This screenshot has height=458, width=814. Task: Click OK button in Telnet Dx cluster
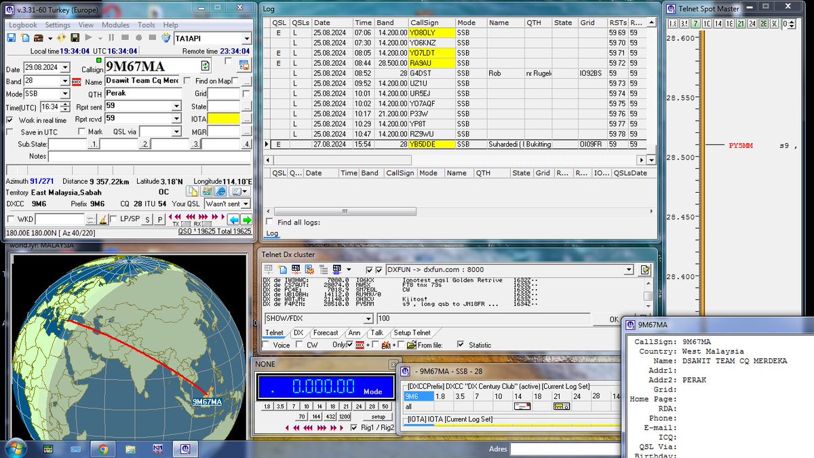[x=613, y=319]
